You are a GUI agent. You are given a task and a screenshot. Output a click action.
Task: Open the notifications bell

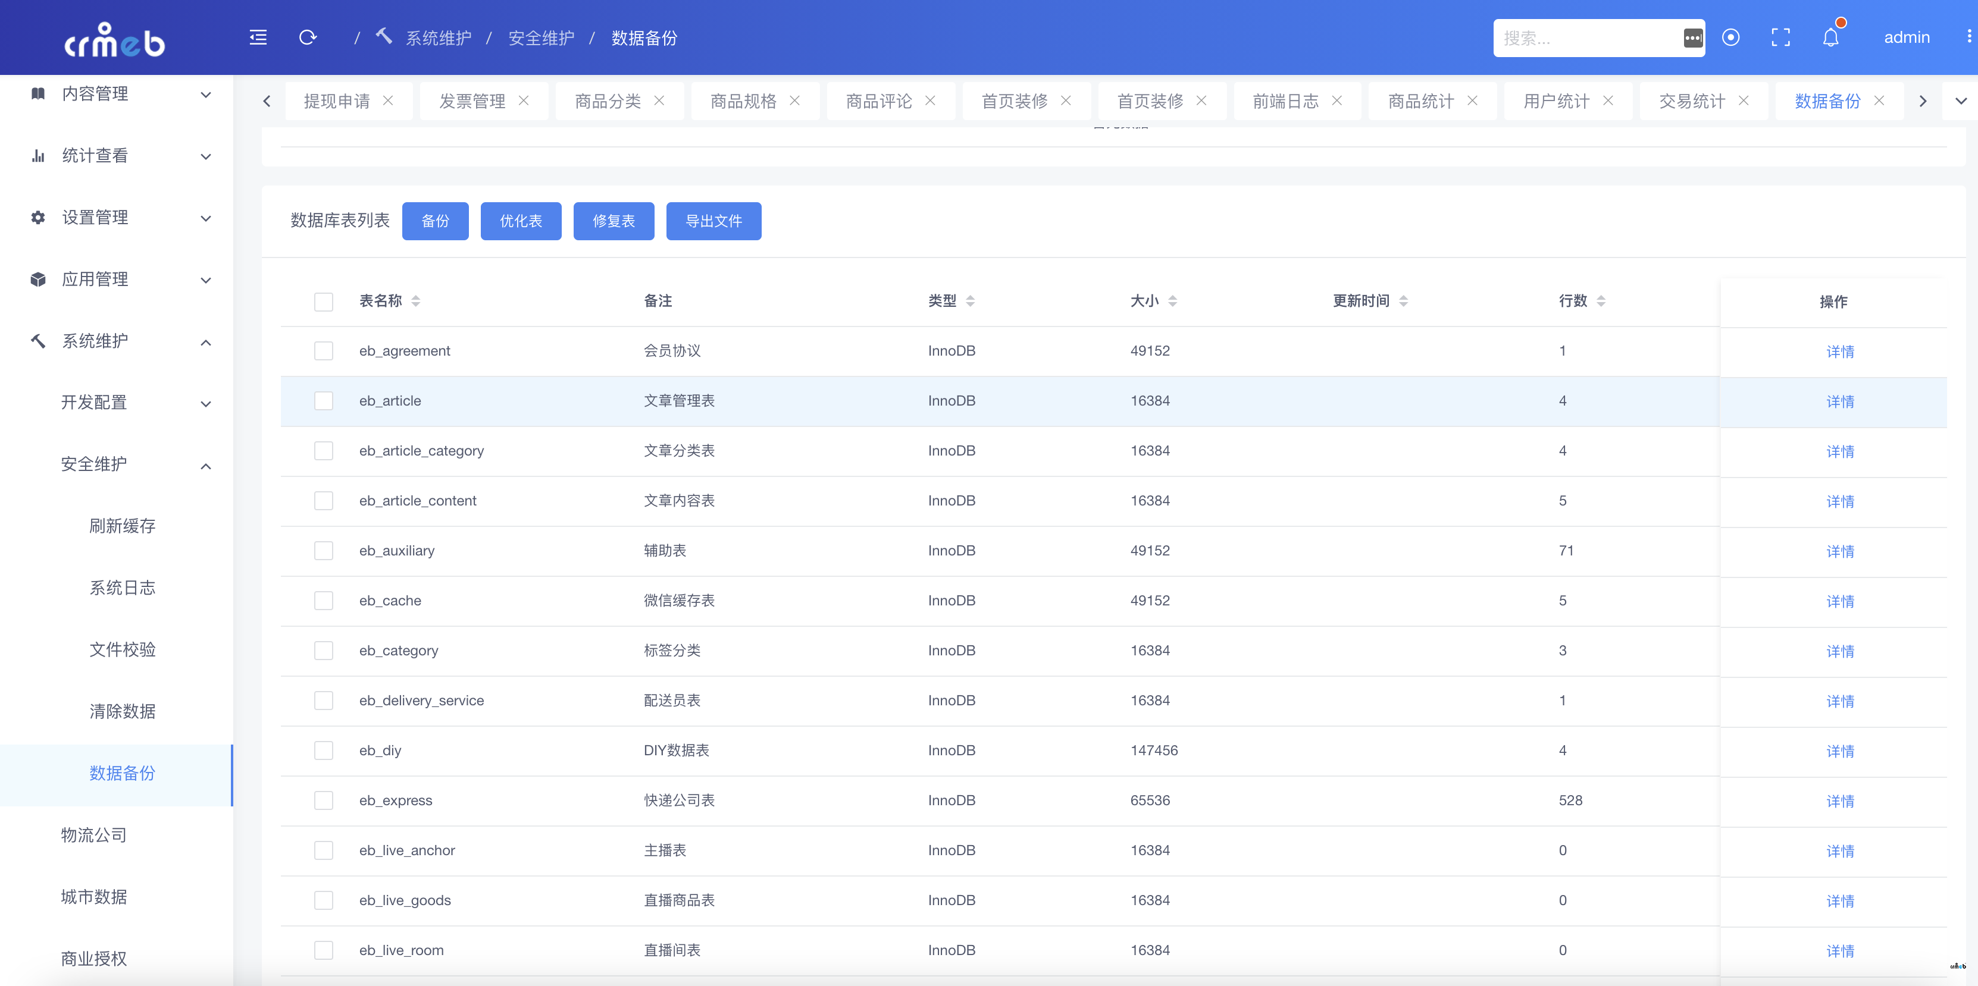(x=1832, y=37)
